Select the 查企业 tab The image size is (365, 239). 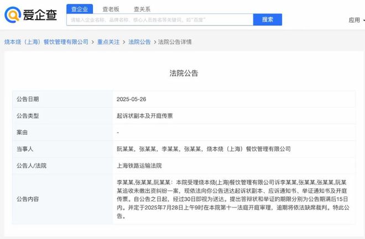tap(80, 9)
